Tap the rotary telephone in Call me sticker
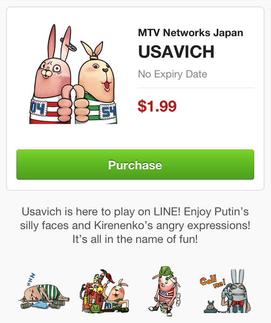 [212, 306]
